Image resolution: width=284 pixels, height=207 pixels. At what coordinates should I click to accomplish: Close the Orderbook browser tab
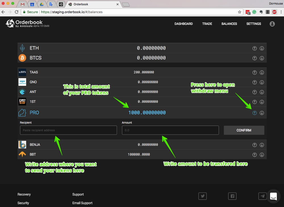point(118,4)
